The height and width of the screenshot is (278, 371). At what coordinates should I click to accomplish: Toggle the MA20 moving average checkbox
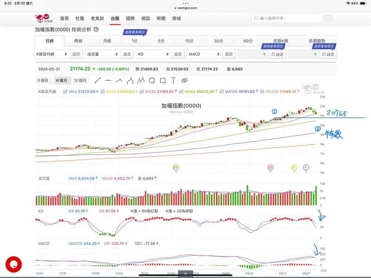141,92
